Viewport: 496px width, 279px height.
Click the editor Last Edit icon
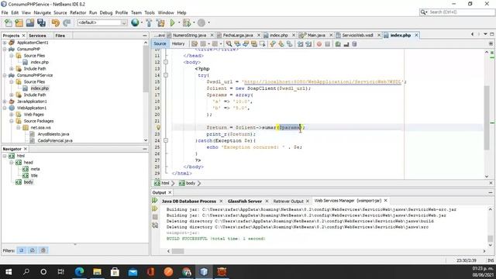(195, 44)
